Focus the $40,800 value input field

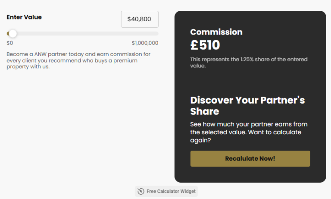pyautogui.click(x=139, y=19)
